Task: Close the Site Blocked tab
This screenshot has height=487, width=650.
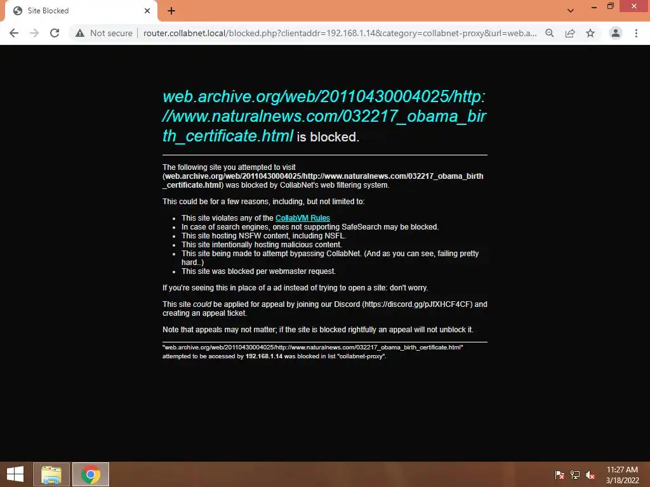Action: [x=147, y=11]
